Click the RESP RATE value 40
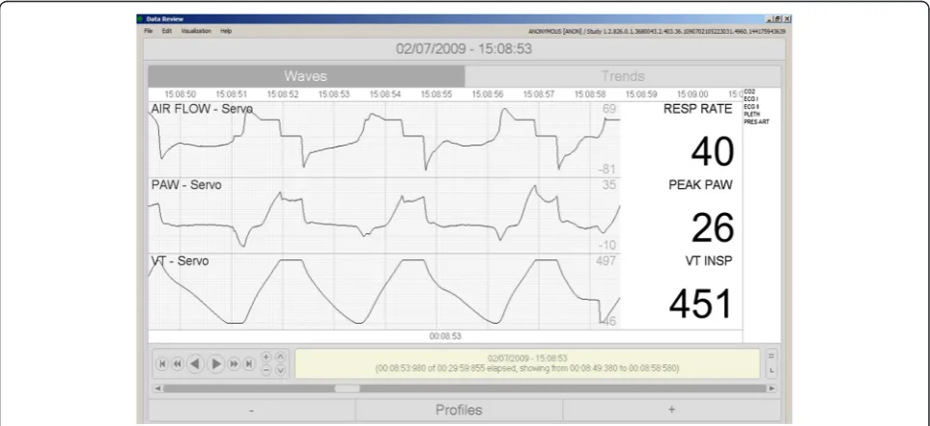The image size is (930, 426). coord(713,151)
